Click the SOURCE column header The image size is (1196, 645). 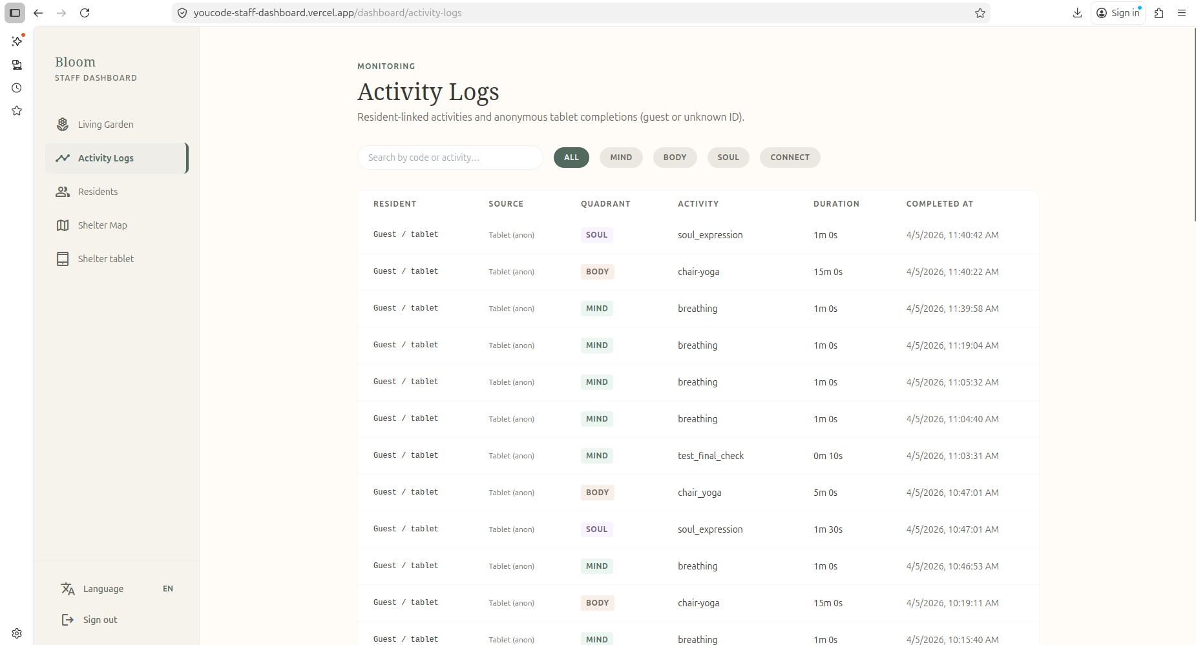[x=506, y=204]
